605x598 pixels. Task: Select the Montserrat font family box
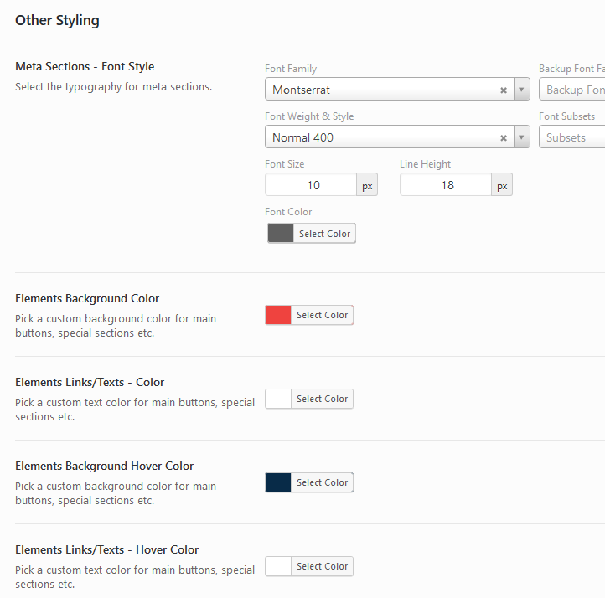(x=381, y=90)
